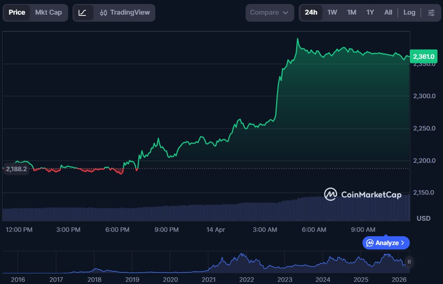The width and height of the screenshot is (443, 284).
Task: Click the Compare dropdown chevron arrow
Action: (285, 12)
